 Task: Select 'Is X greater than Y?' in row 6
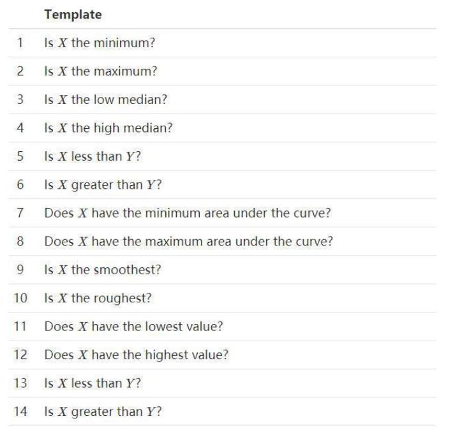pos(103,184)
